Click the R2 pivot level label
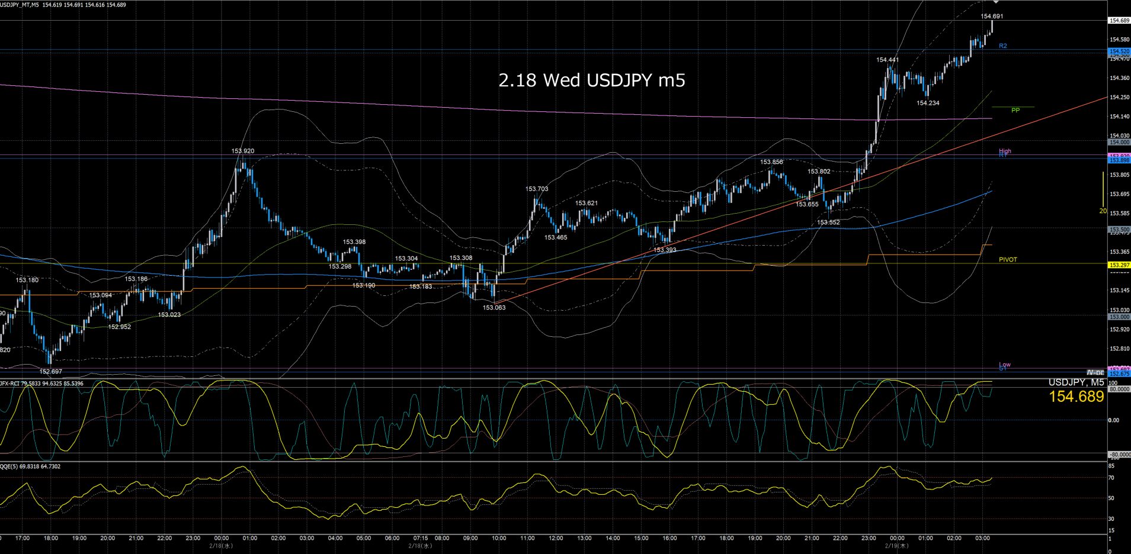The image size is (1131, 554). (1002, 46)
